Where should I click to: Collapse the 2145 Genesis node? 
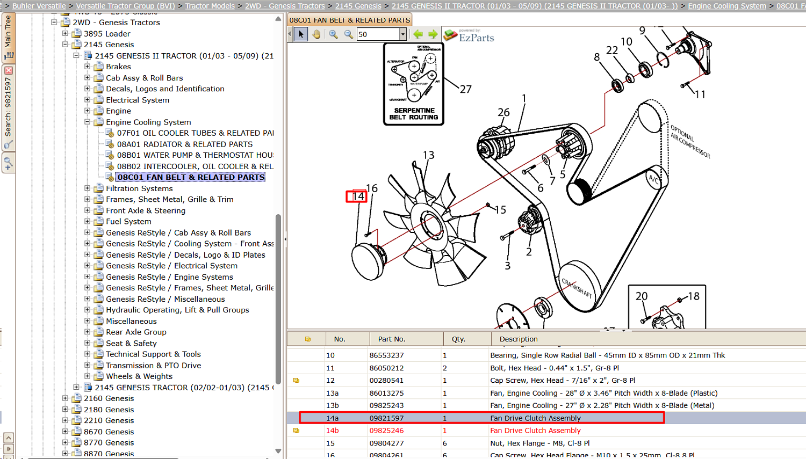click(x=65, y=45)
